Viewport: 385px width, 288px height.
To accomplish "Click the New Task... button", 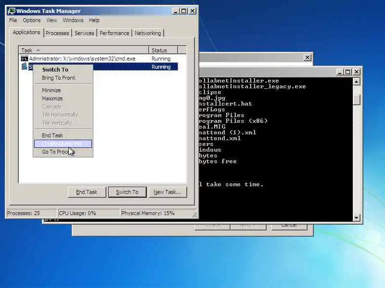I will click(167, 192).
